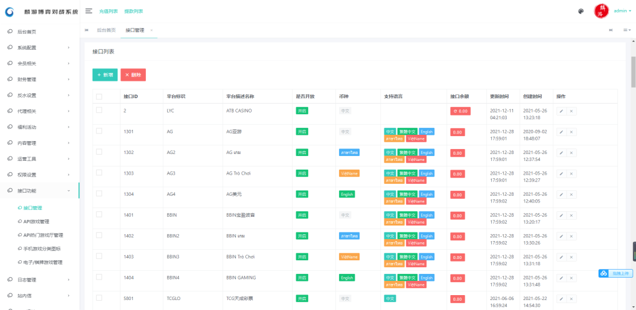Switch to the 后台首页 tab

(106, 30)
